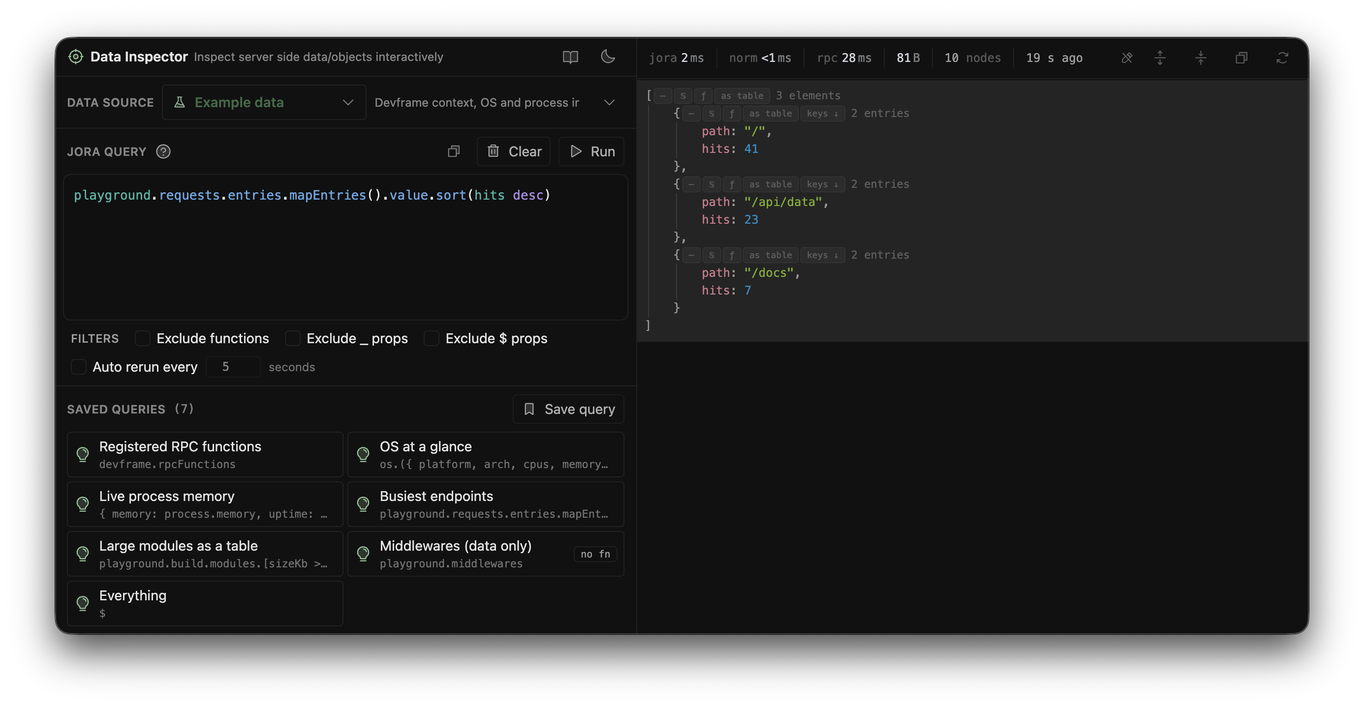
Task: Click the jora 2 ms timing stat
Action: tap(676, 58)
